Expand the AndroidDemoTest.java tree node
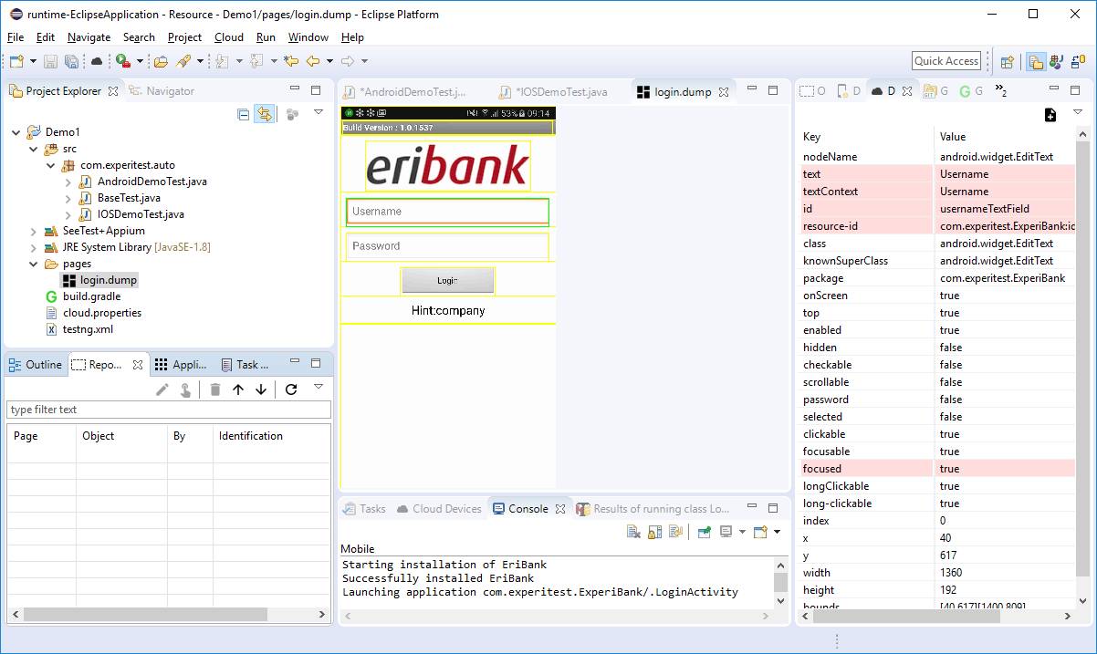This screenshot has height=654, width=1097. click(68, 182)
